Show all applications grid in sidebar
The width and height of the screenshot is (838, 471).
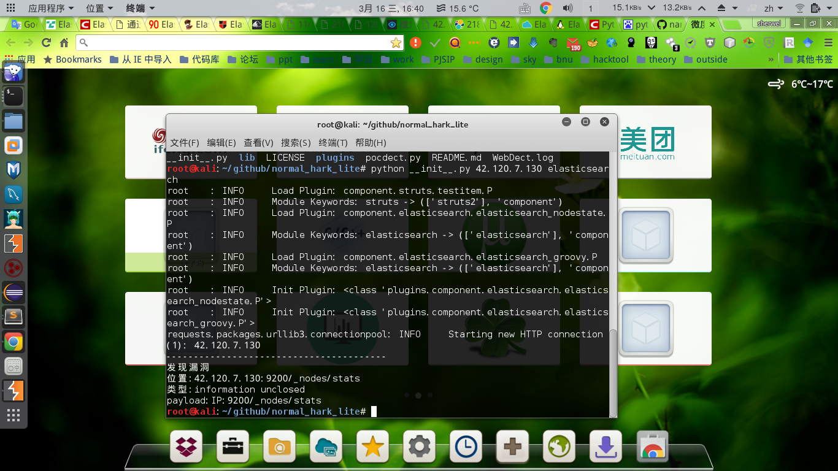13,416
